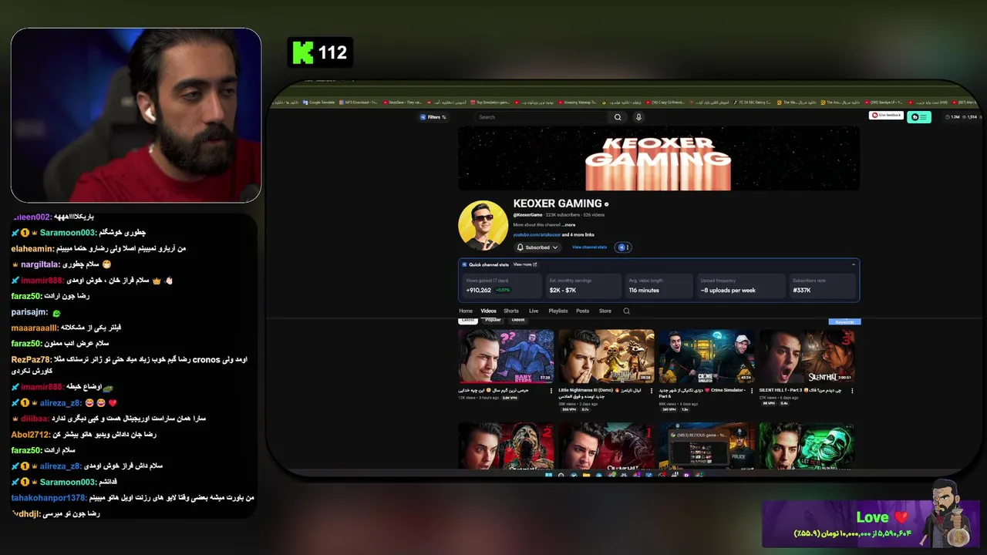
Task: Click the blue Keywords button
Action: (844, 321)
